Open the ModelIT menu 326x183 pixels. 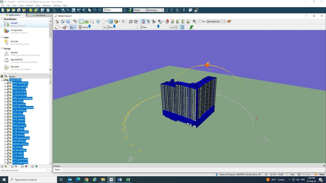coord(29,5)
